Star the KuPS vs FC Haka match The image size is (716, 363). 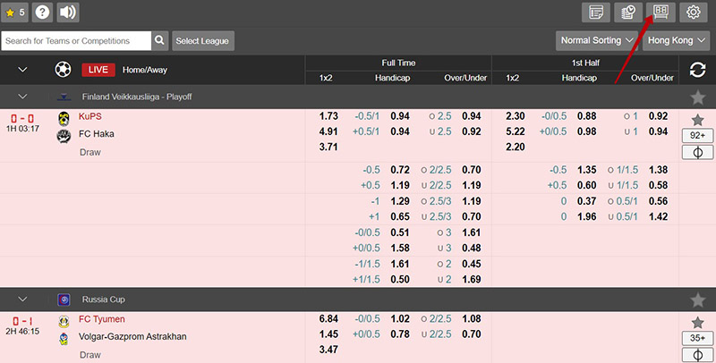(x=697, y=120)
